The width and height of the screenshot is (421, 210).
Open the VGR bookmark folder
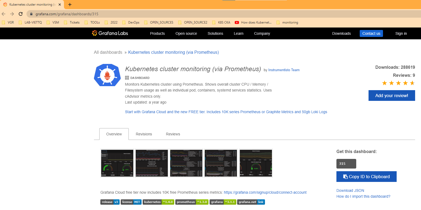(x=8, y=22)
